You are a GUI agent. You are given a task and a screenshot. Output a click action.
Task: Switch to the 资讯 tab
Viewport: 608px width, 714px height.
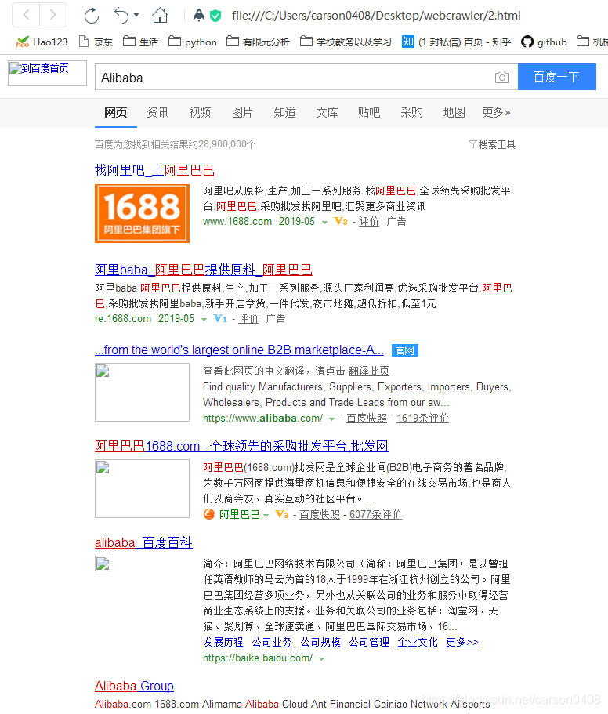[158, 113]
